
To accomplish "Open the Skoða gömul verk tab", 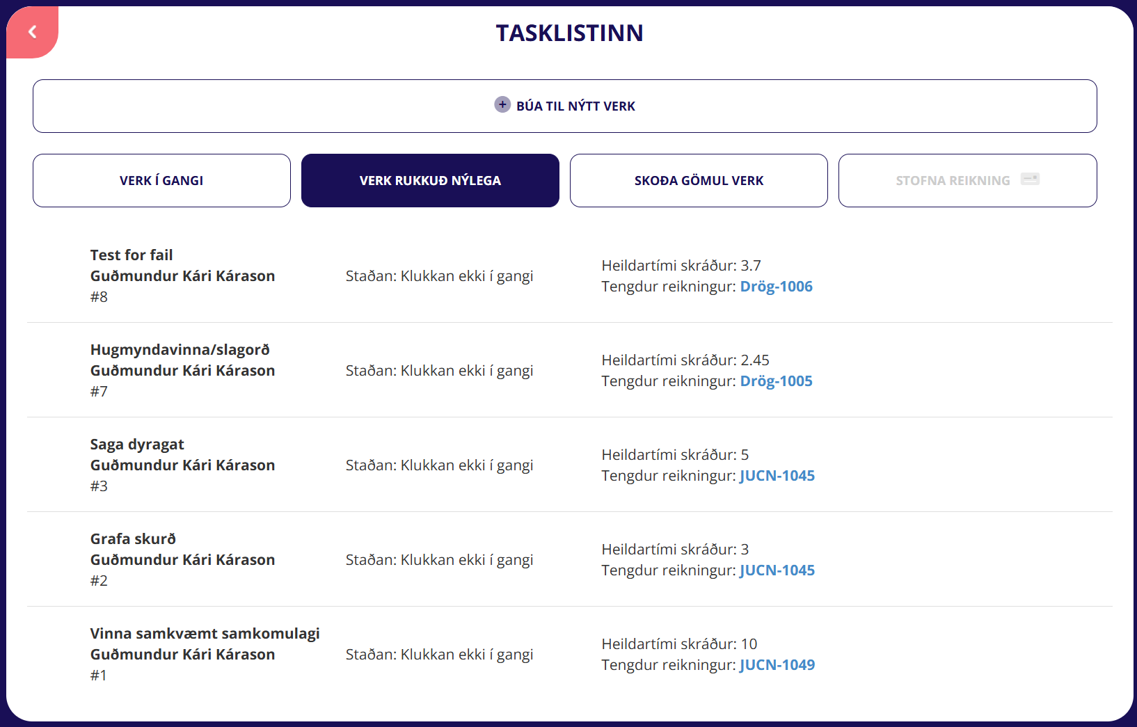I will [699, 181].
